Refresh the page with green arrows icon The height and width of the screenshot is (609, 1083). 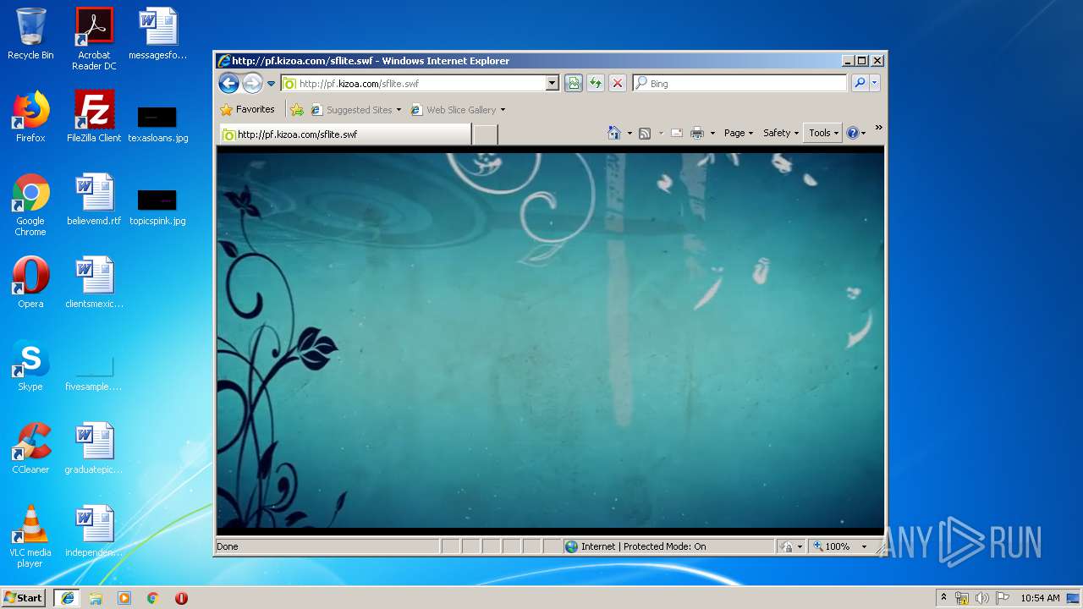[596, 83]
